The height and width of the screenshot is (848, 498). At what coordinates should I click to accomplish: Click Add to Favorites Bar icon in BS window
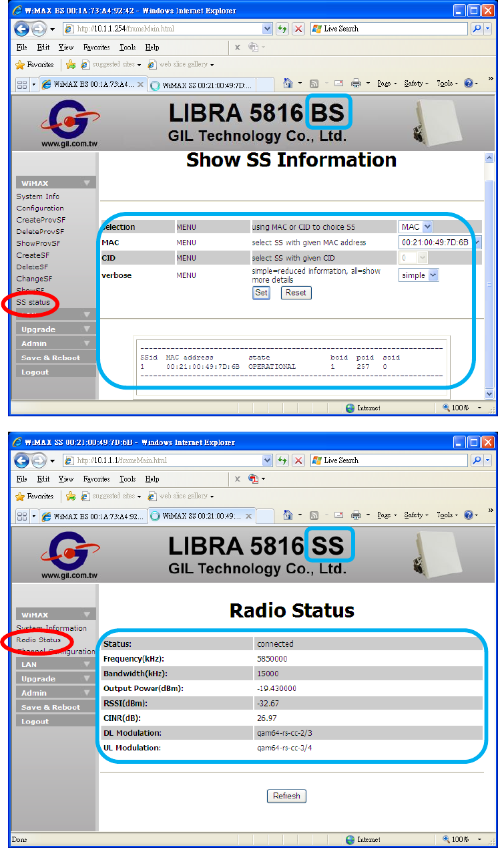pos(71,65)
